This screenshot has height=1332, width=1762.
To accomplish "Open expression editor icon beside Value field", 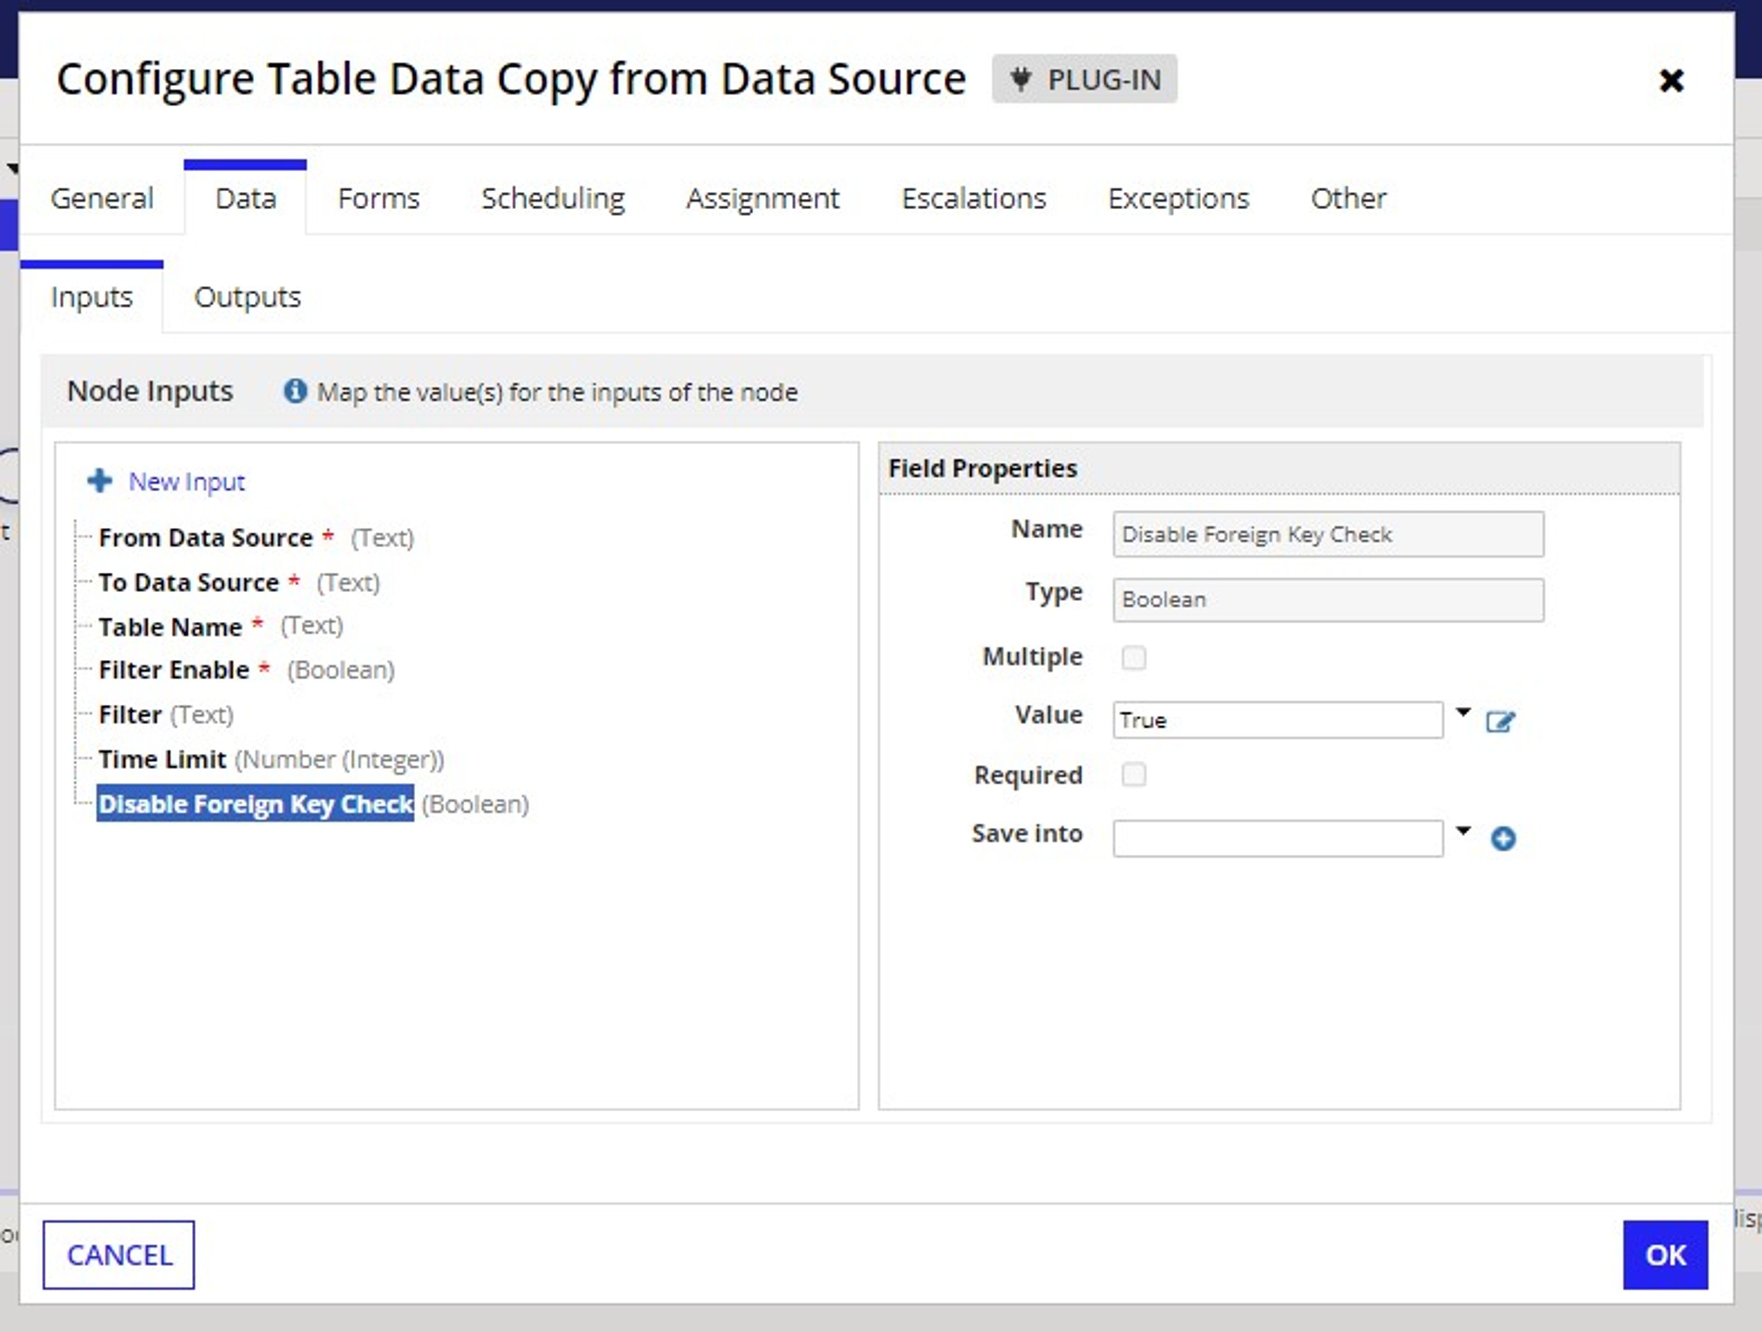I will click(1500, 722).
